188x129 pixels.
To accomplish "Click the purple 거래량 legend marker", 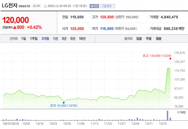I will pyautogui.click(x=178, y=112).
